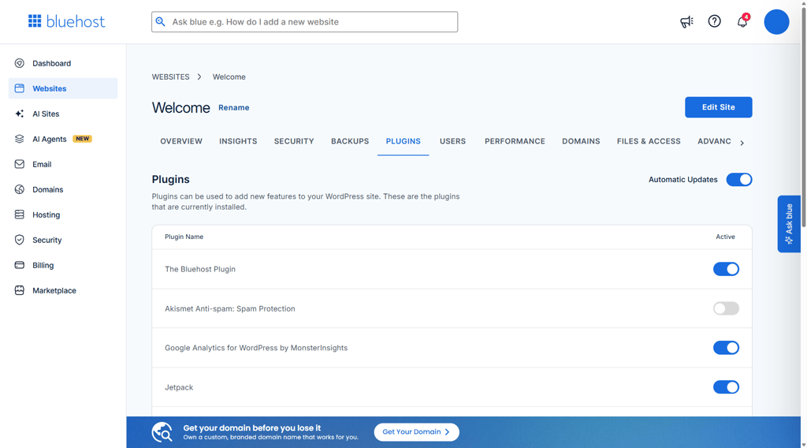
Task: Click the 'Welcome' breadcrumb text
Action: [229, 77]
